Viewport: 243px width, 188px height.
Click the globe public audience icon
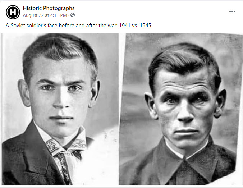pyautogui.click(x=73, y=15)
